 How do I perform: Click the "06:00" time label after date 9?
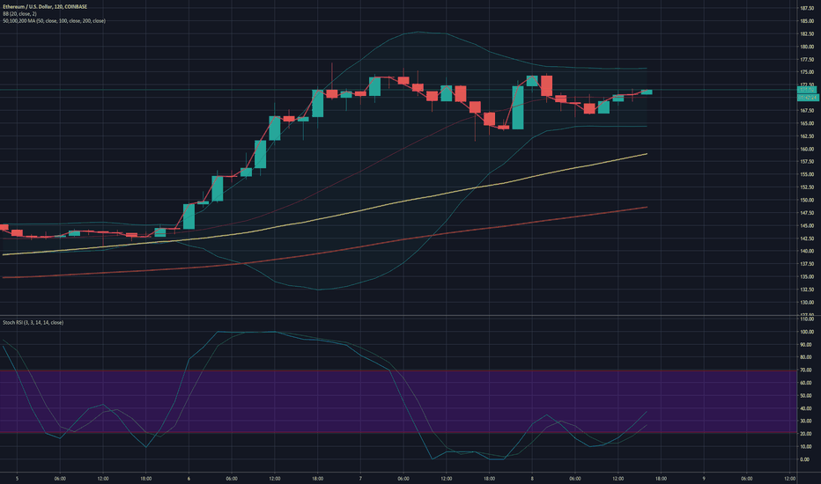(747, 479)
